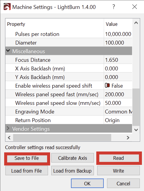Click the Read button

coord(119,158)
